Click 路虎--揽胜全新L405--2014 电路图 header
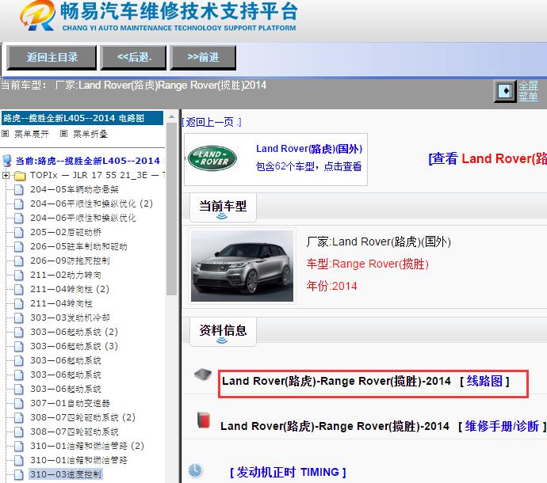 click(x=82, y=118)
